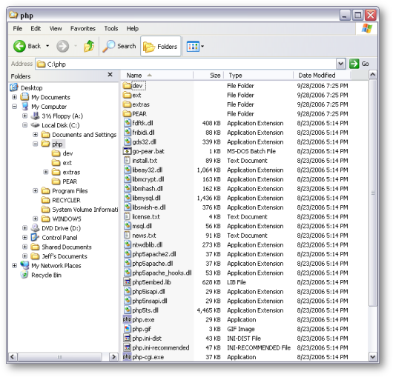Viewport: 393px width, 377px height.
Task: Select Shared Documents in tree
Action: [61, 247]
